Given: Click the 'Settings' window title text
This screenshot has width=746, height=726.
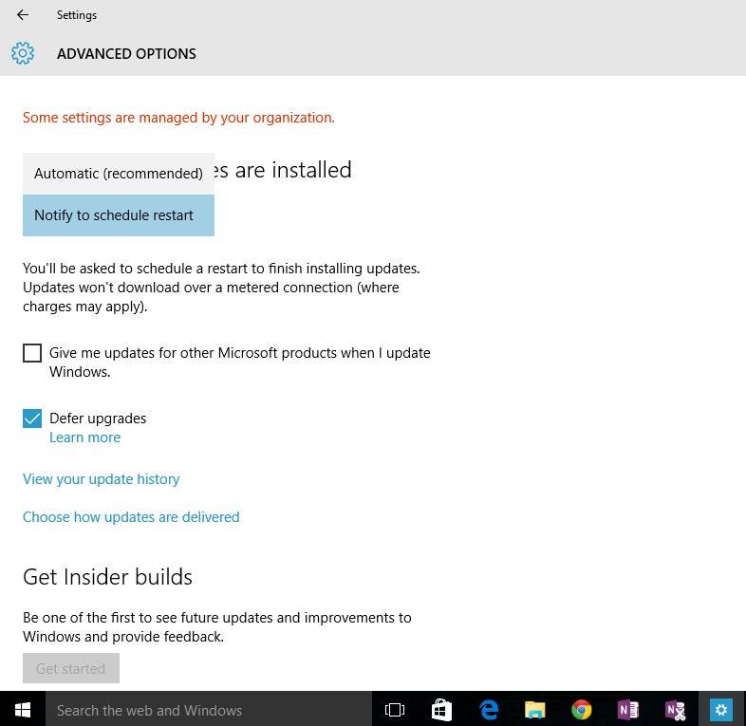Looking at the screenshot, I should coord(77,15).
